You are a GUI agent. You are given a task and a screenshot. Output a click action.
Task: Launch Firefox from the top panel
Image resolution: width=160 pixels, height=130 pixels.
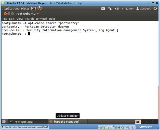39,8
